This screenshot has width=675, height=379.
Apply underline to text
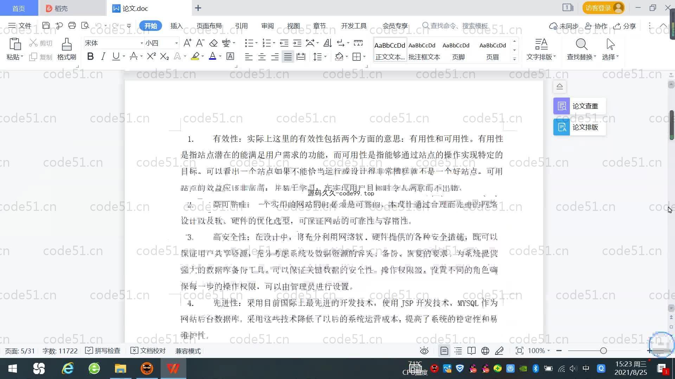point(116,56)
